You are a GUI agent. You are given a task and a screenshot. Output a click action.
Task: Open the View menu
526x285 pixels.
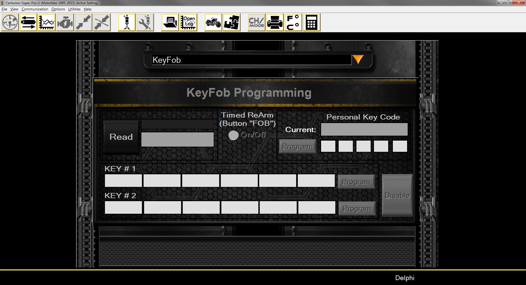point(14,9)
